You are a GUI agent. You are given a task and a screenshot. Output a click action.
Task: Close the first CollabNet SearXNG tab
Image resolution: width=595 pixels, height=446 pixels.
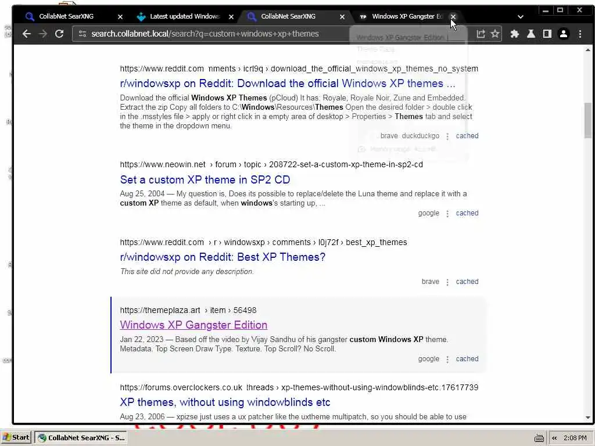coord(120,17)
